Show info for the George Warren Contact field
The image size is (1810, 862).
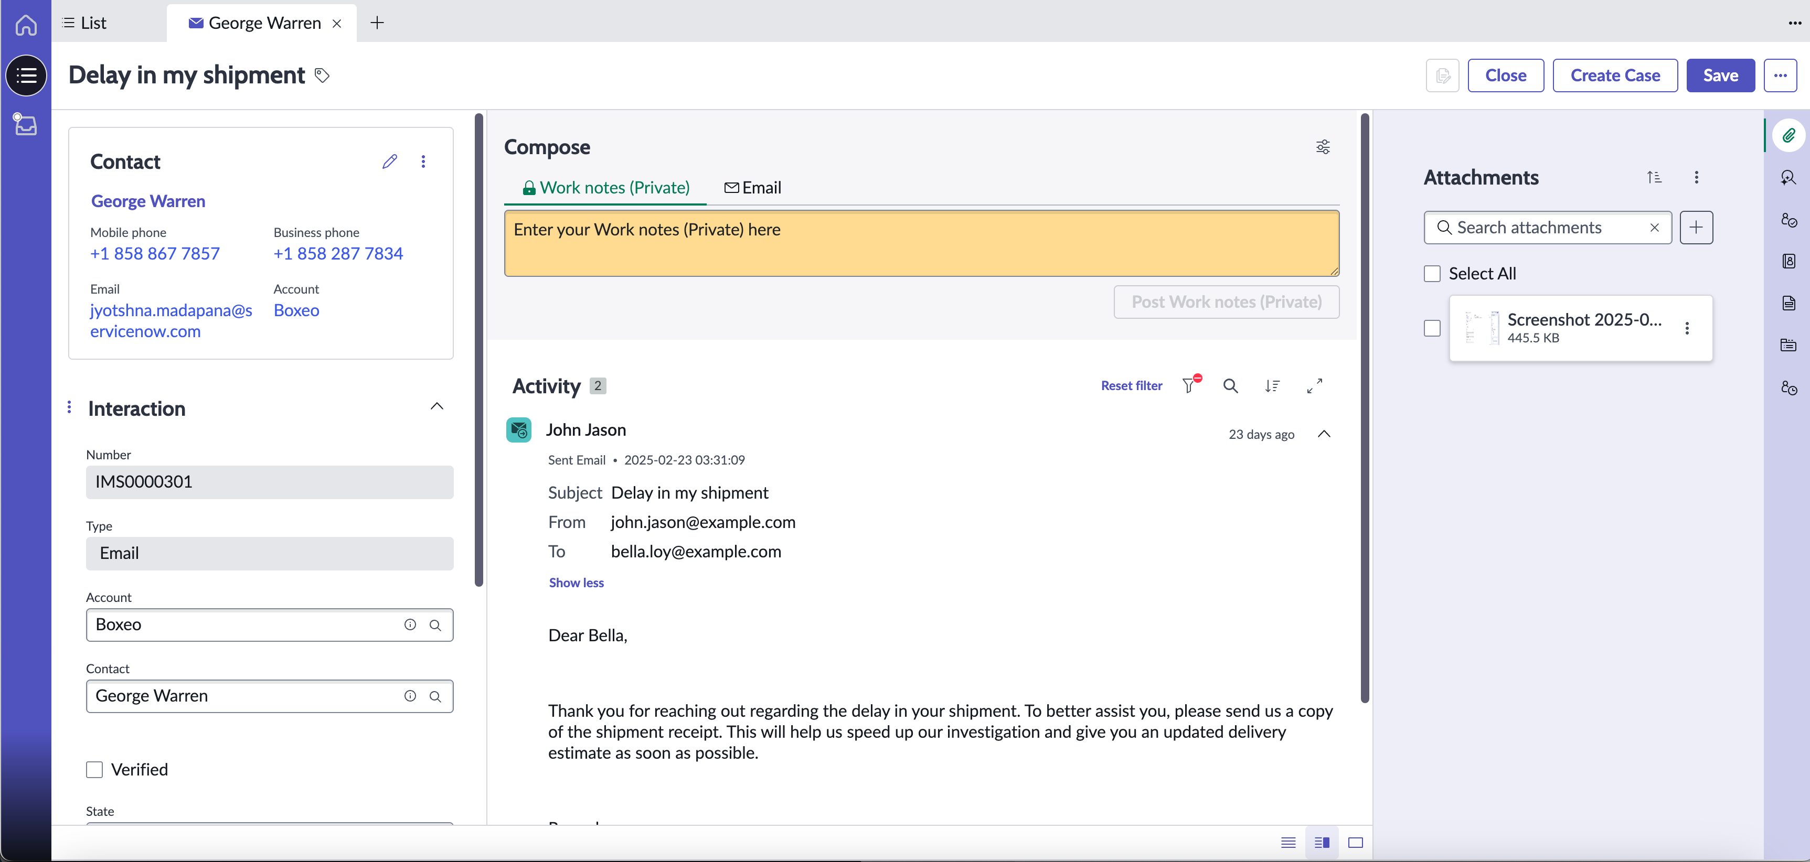[x=410, y=696]
